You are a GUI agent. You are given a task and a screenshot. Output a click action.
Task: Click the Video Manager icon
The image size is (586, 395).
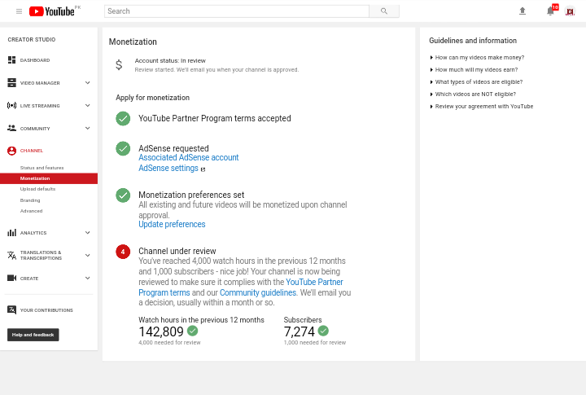tap(11, 83)
